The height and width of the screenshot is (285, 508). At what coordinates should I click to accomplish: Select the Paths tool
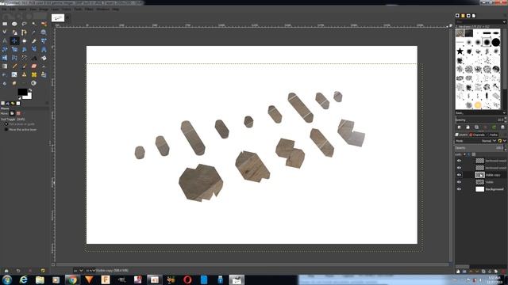coord(25,32)
